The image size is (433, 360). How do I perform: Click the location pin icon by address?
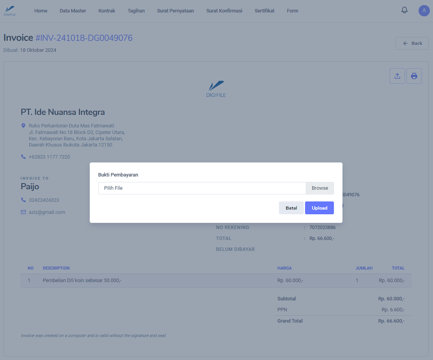point(23,126)
